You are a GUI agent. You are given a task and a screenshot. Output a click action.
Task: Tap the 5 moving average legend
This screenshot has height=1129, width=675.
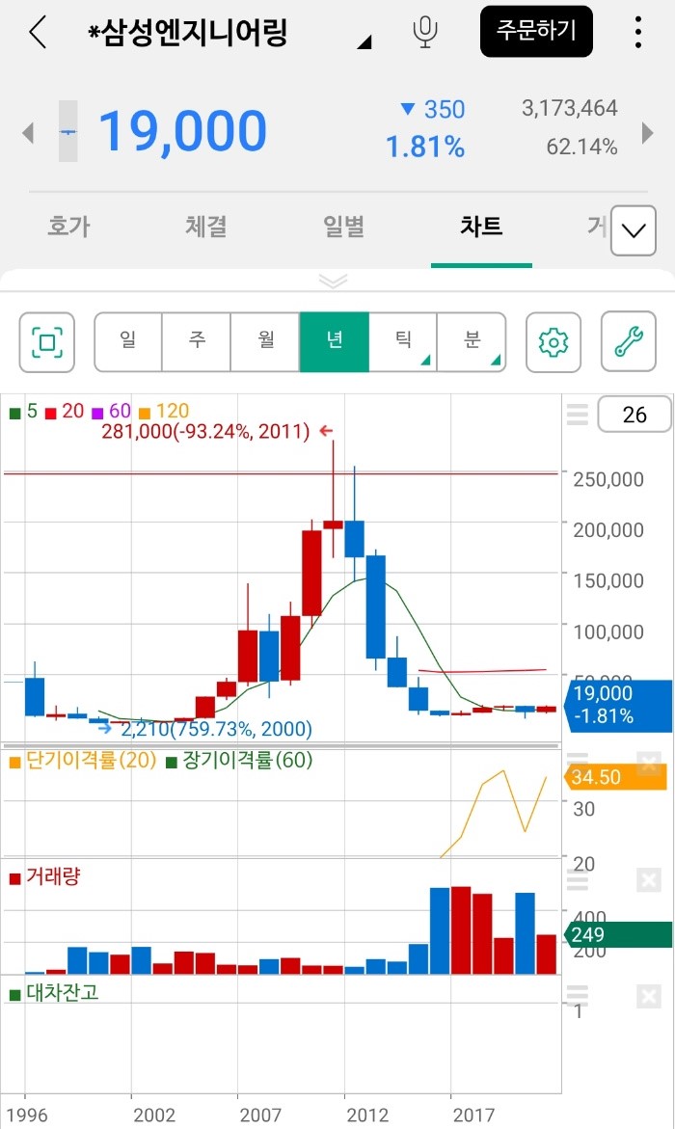click(24, 411)
